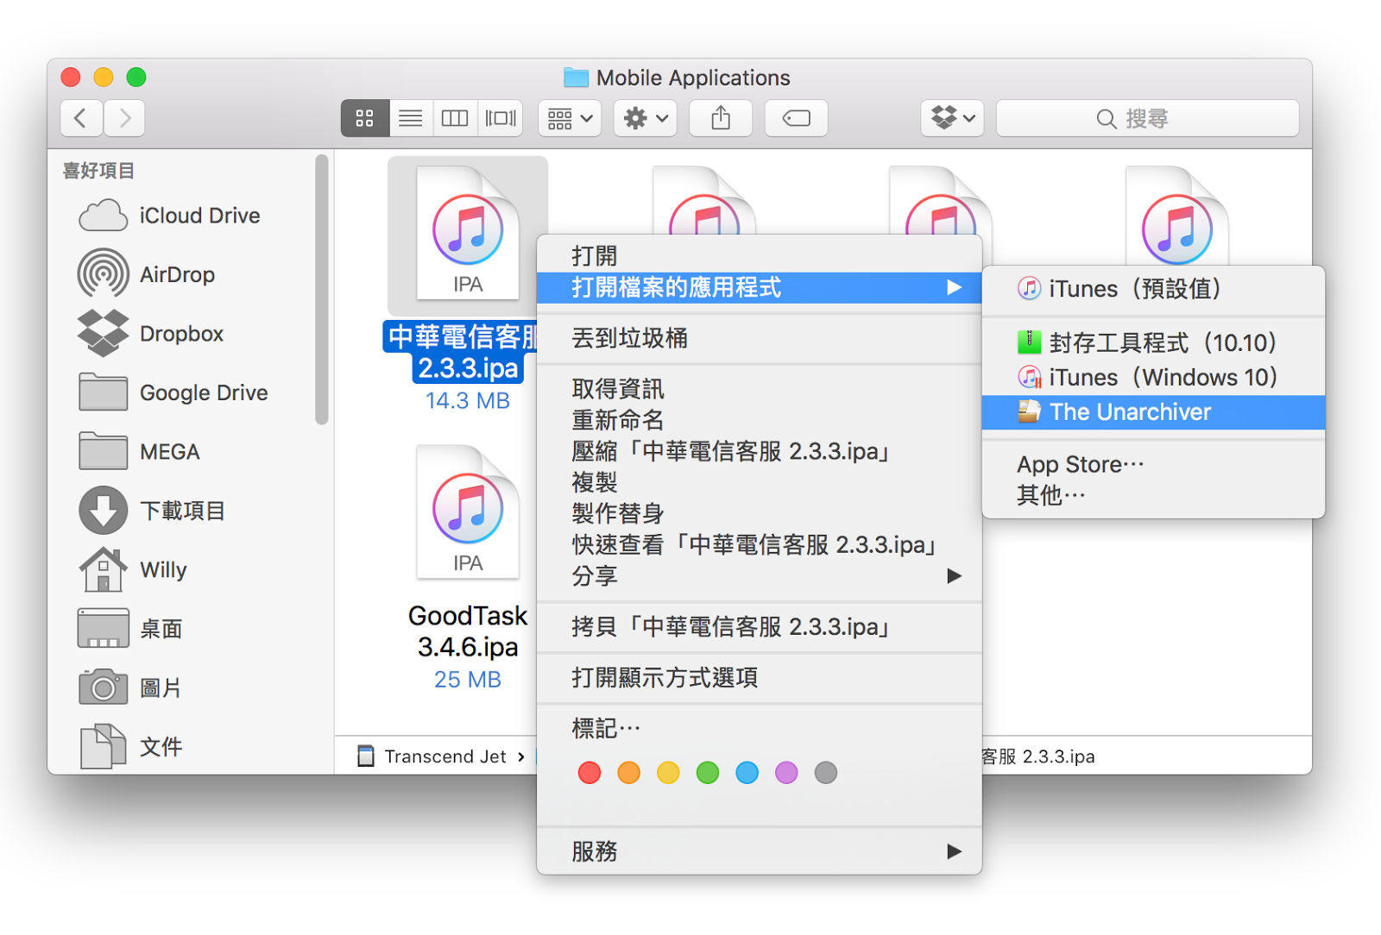Click the 14.3 MB size label
The width and height of the screenshot is (1381, 935).
click(x=468, y=400)
